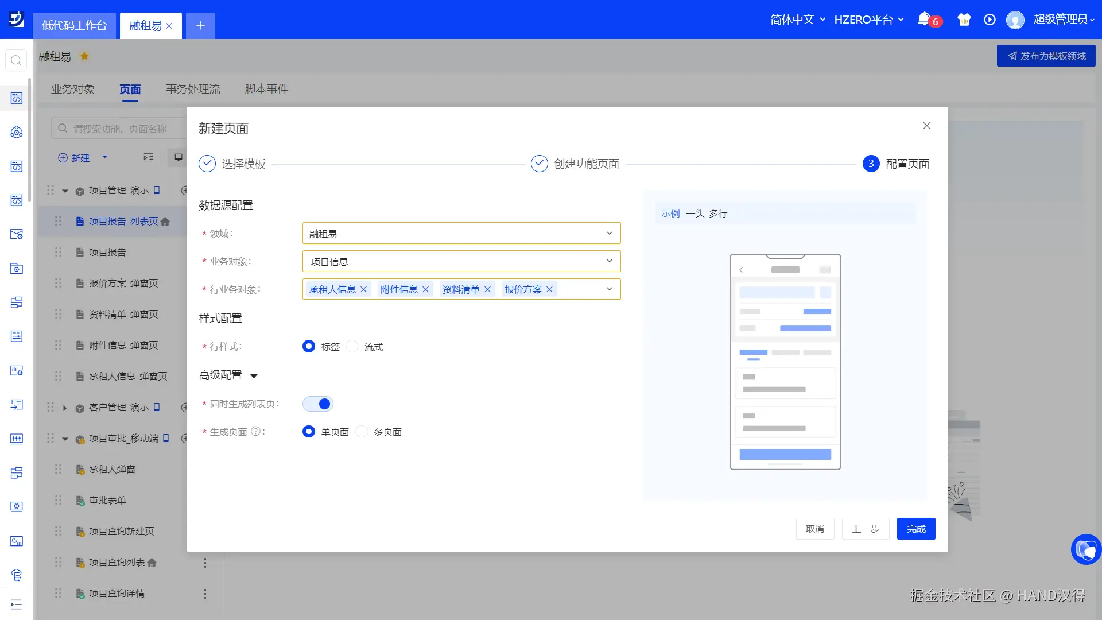Select the 多页面 radio option
The width and height of the screenshot is (1102, 620).
pyautogui.click(x=362, y=432)
